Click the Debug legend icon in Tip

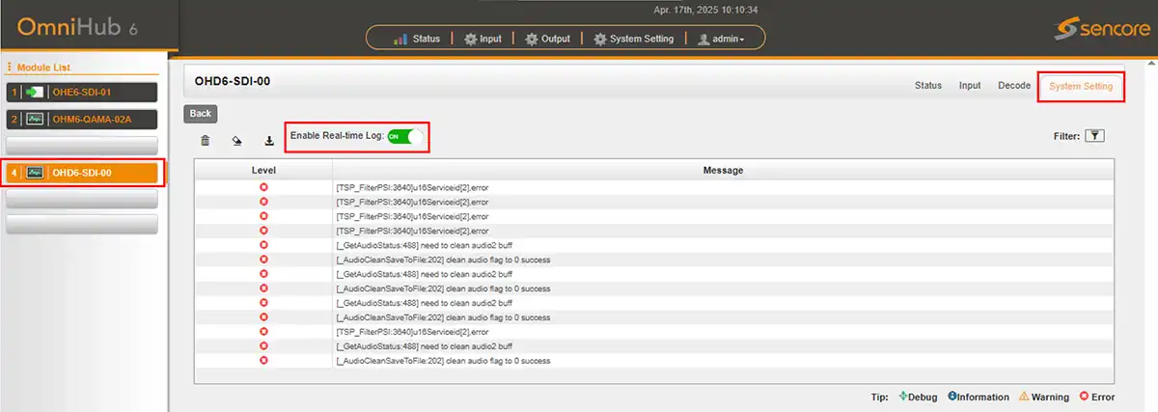coord(902,396)
